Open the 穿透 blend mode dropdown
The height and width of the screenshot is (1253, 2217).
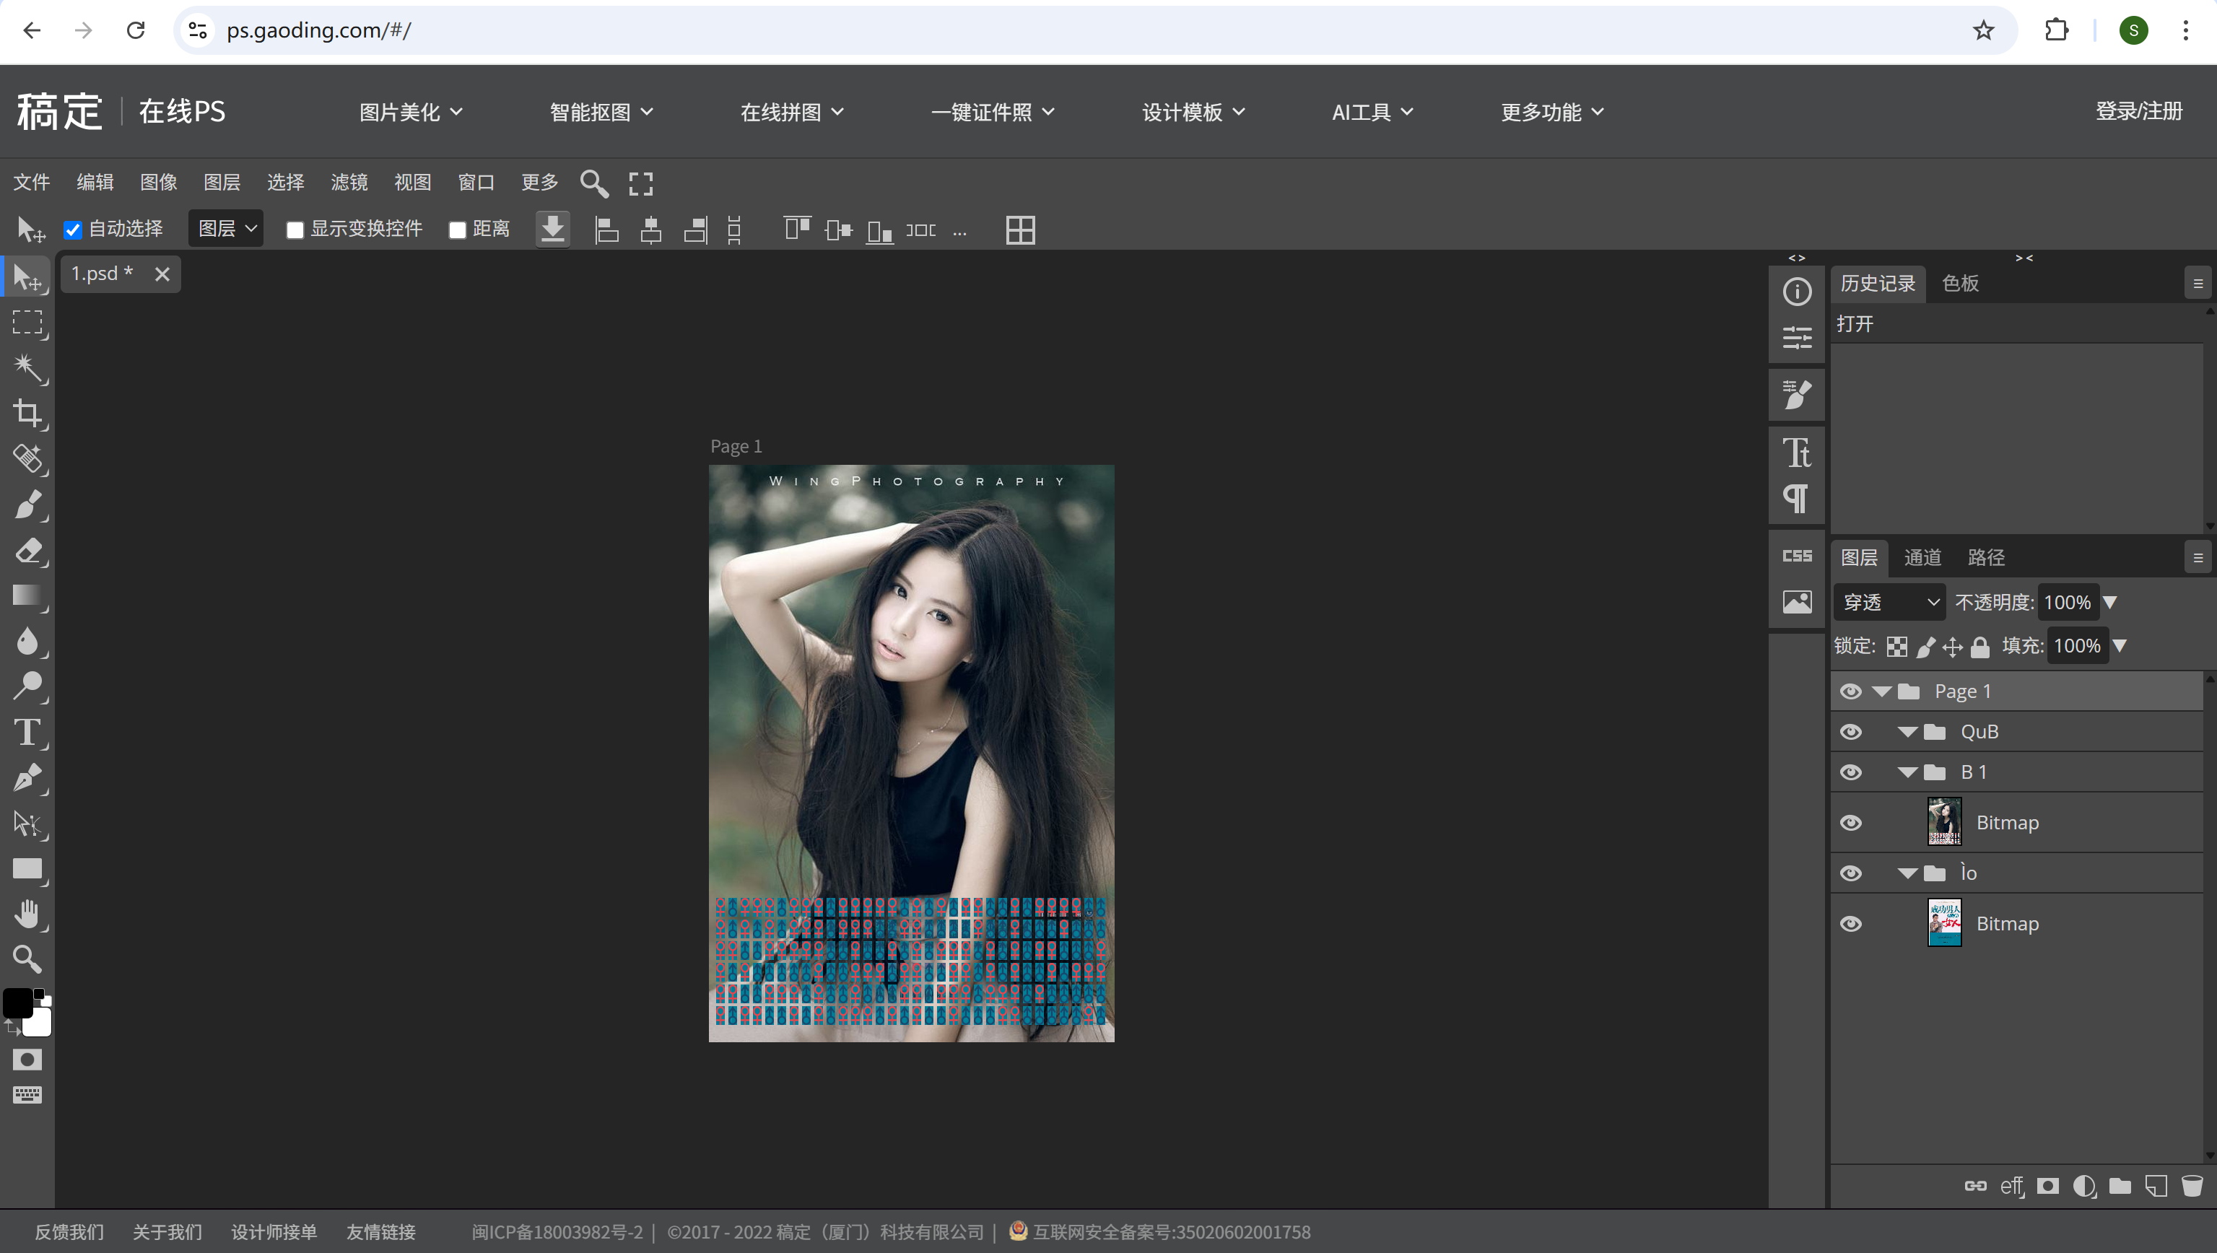[x=1890, y=603]
